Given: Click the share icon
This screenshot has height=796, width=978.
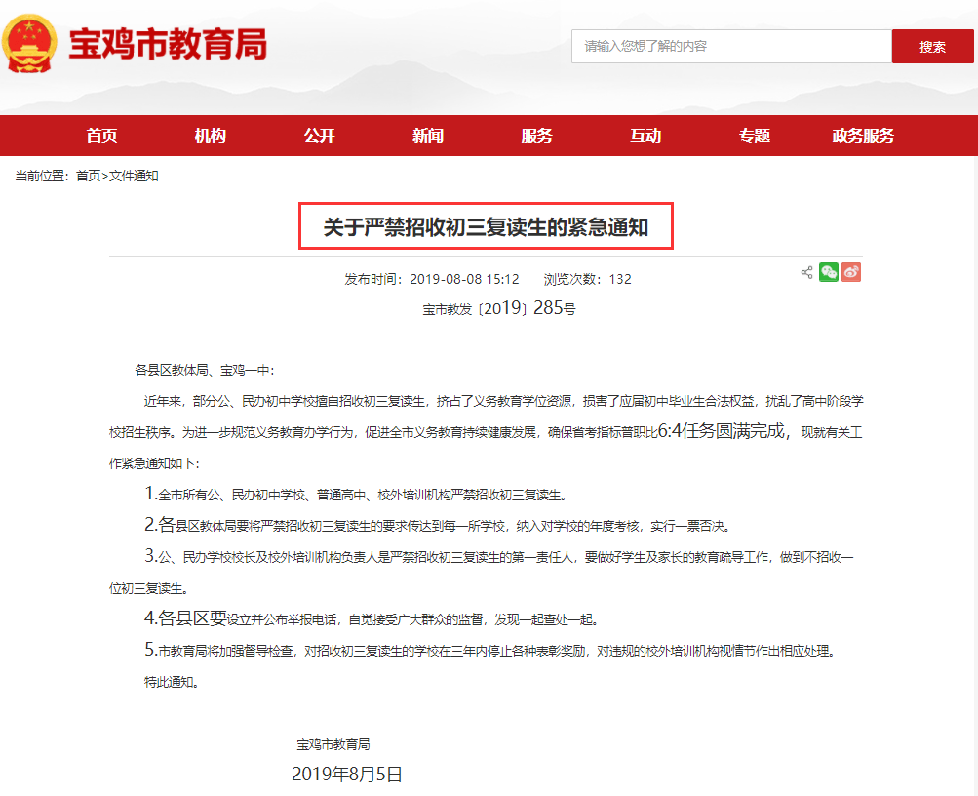Looking at the screenshot, I should tap(806, 272).
